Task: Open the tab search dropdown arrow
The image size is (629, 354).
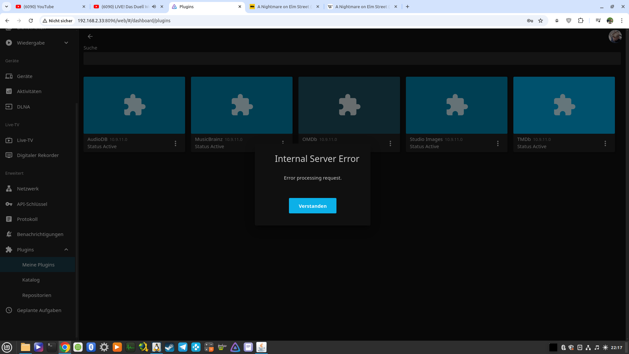Action: click(x=7, y=7)
